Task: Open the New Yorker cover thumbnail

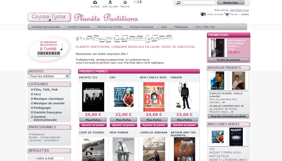Action: [x=123, y=149]
